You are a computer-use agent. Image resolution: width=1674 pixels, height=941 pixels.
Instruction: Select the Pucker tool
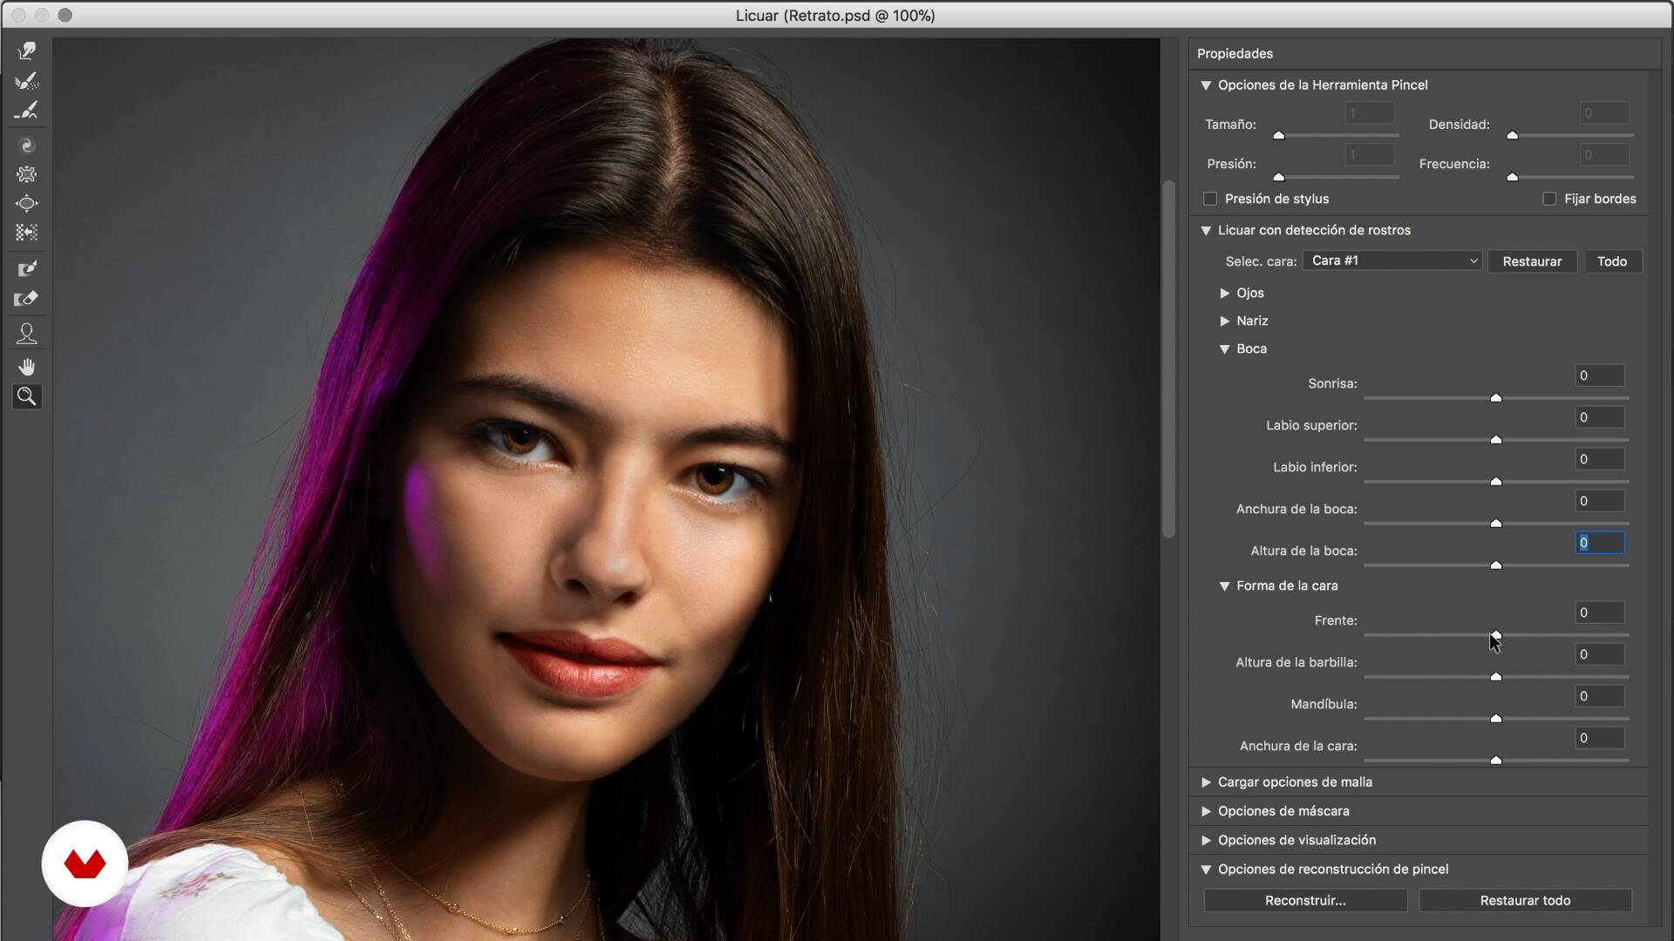[27, 174]
